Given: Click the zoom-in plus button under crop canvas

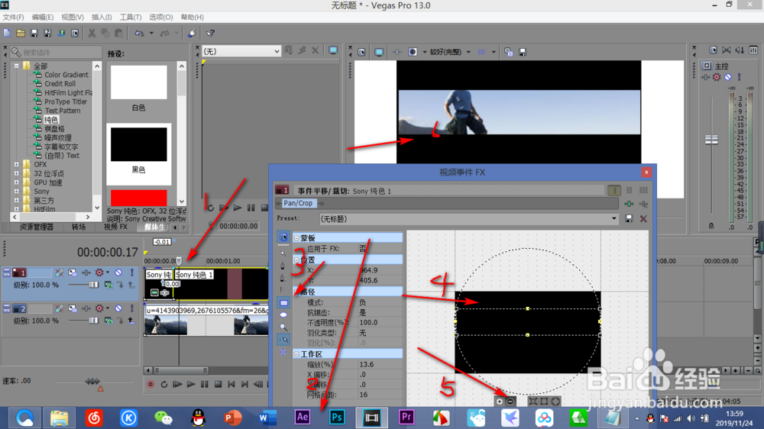Looking at the screenshot, I should tap(500, 402).
